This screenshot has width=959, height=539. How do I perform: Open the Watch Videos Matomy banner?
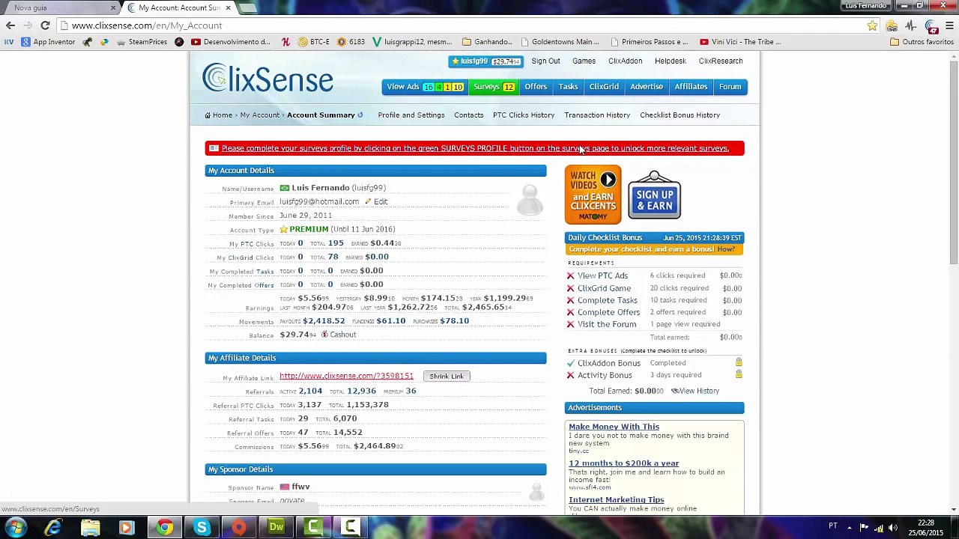pyautogui.click(x=593, y=195)
